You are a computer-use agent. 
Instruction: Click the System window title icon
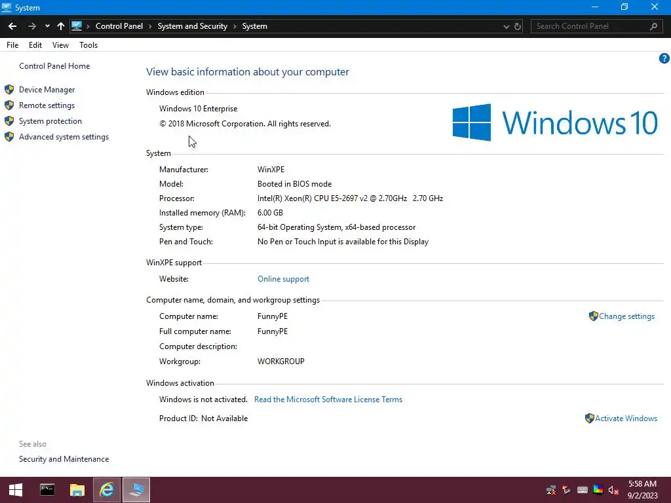(x=7, y=7)
